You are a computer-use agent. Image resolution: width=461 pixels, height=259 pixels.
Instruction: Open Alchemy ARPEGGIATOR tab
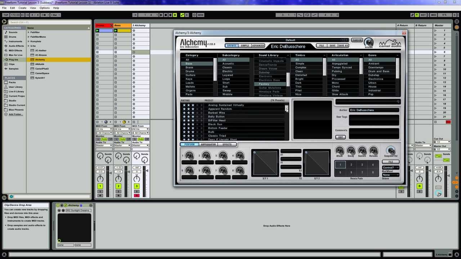(208, 144)
